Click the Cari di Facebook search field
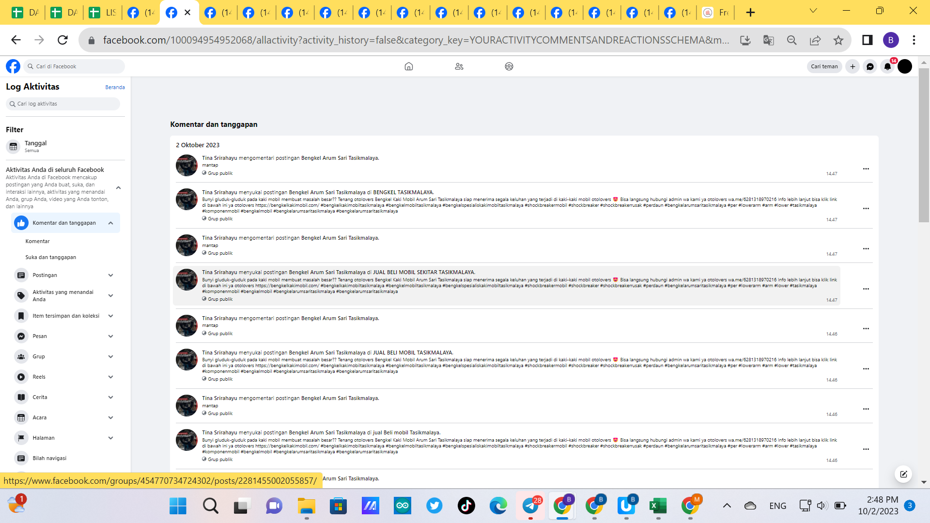Viewport: 930px width, 523px height. coord(74,66)
